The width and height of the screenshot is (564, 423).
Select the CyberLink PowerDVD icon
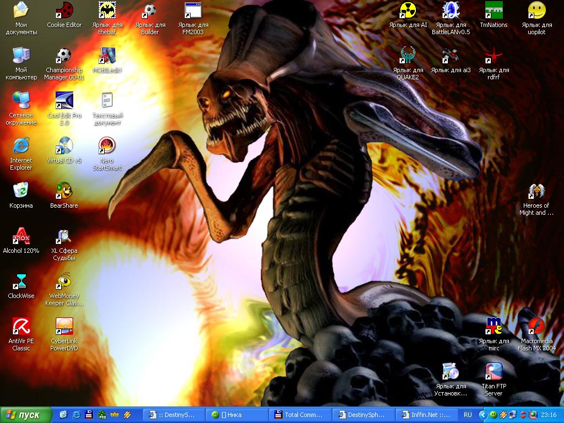(x=64, y=334)
